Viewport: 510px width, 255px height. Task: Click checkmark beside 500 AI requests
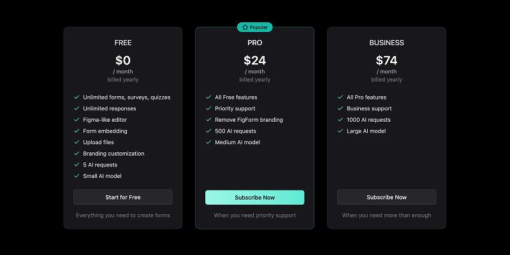tap(208, 131)
